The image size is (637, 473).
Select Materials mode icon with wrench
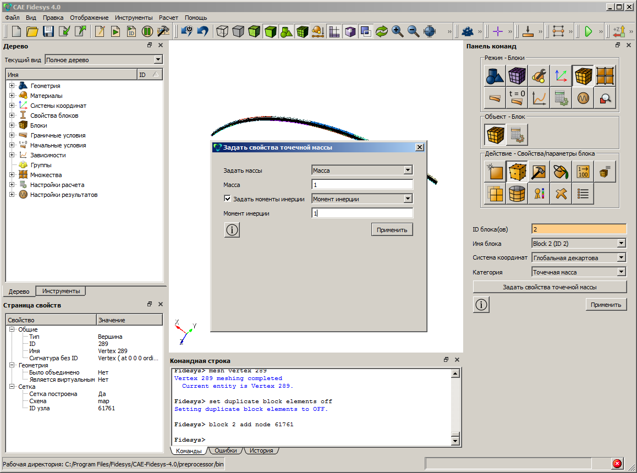(x=539, y=76)
